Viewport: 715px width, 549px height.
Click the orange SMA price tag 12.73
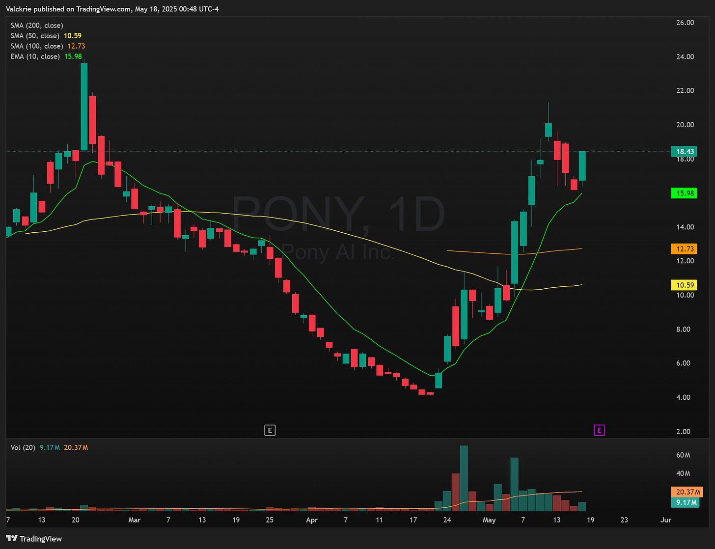tap(685, 249)
